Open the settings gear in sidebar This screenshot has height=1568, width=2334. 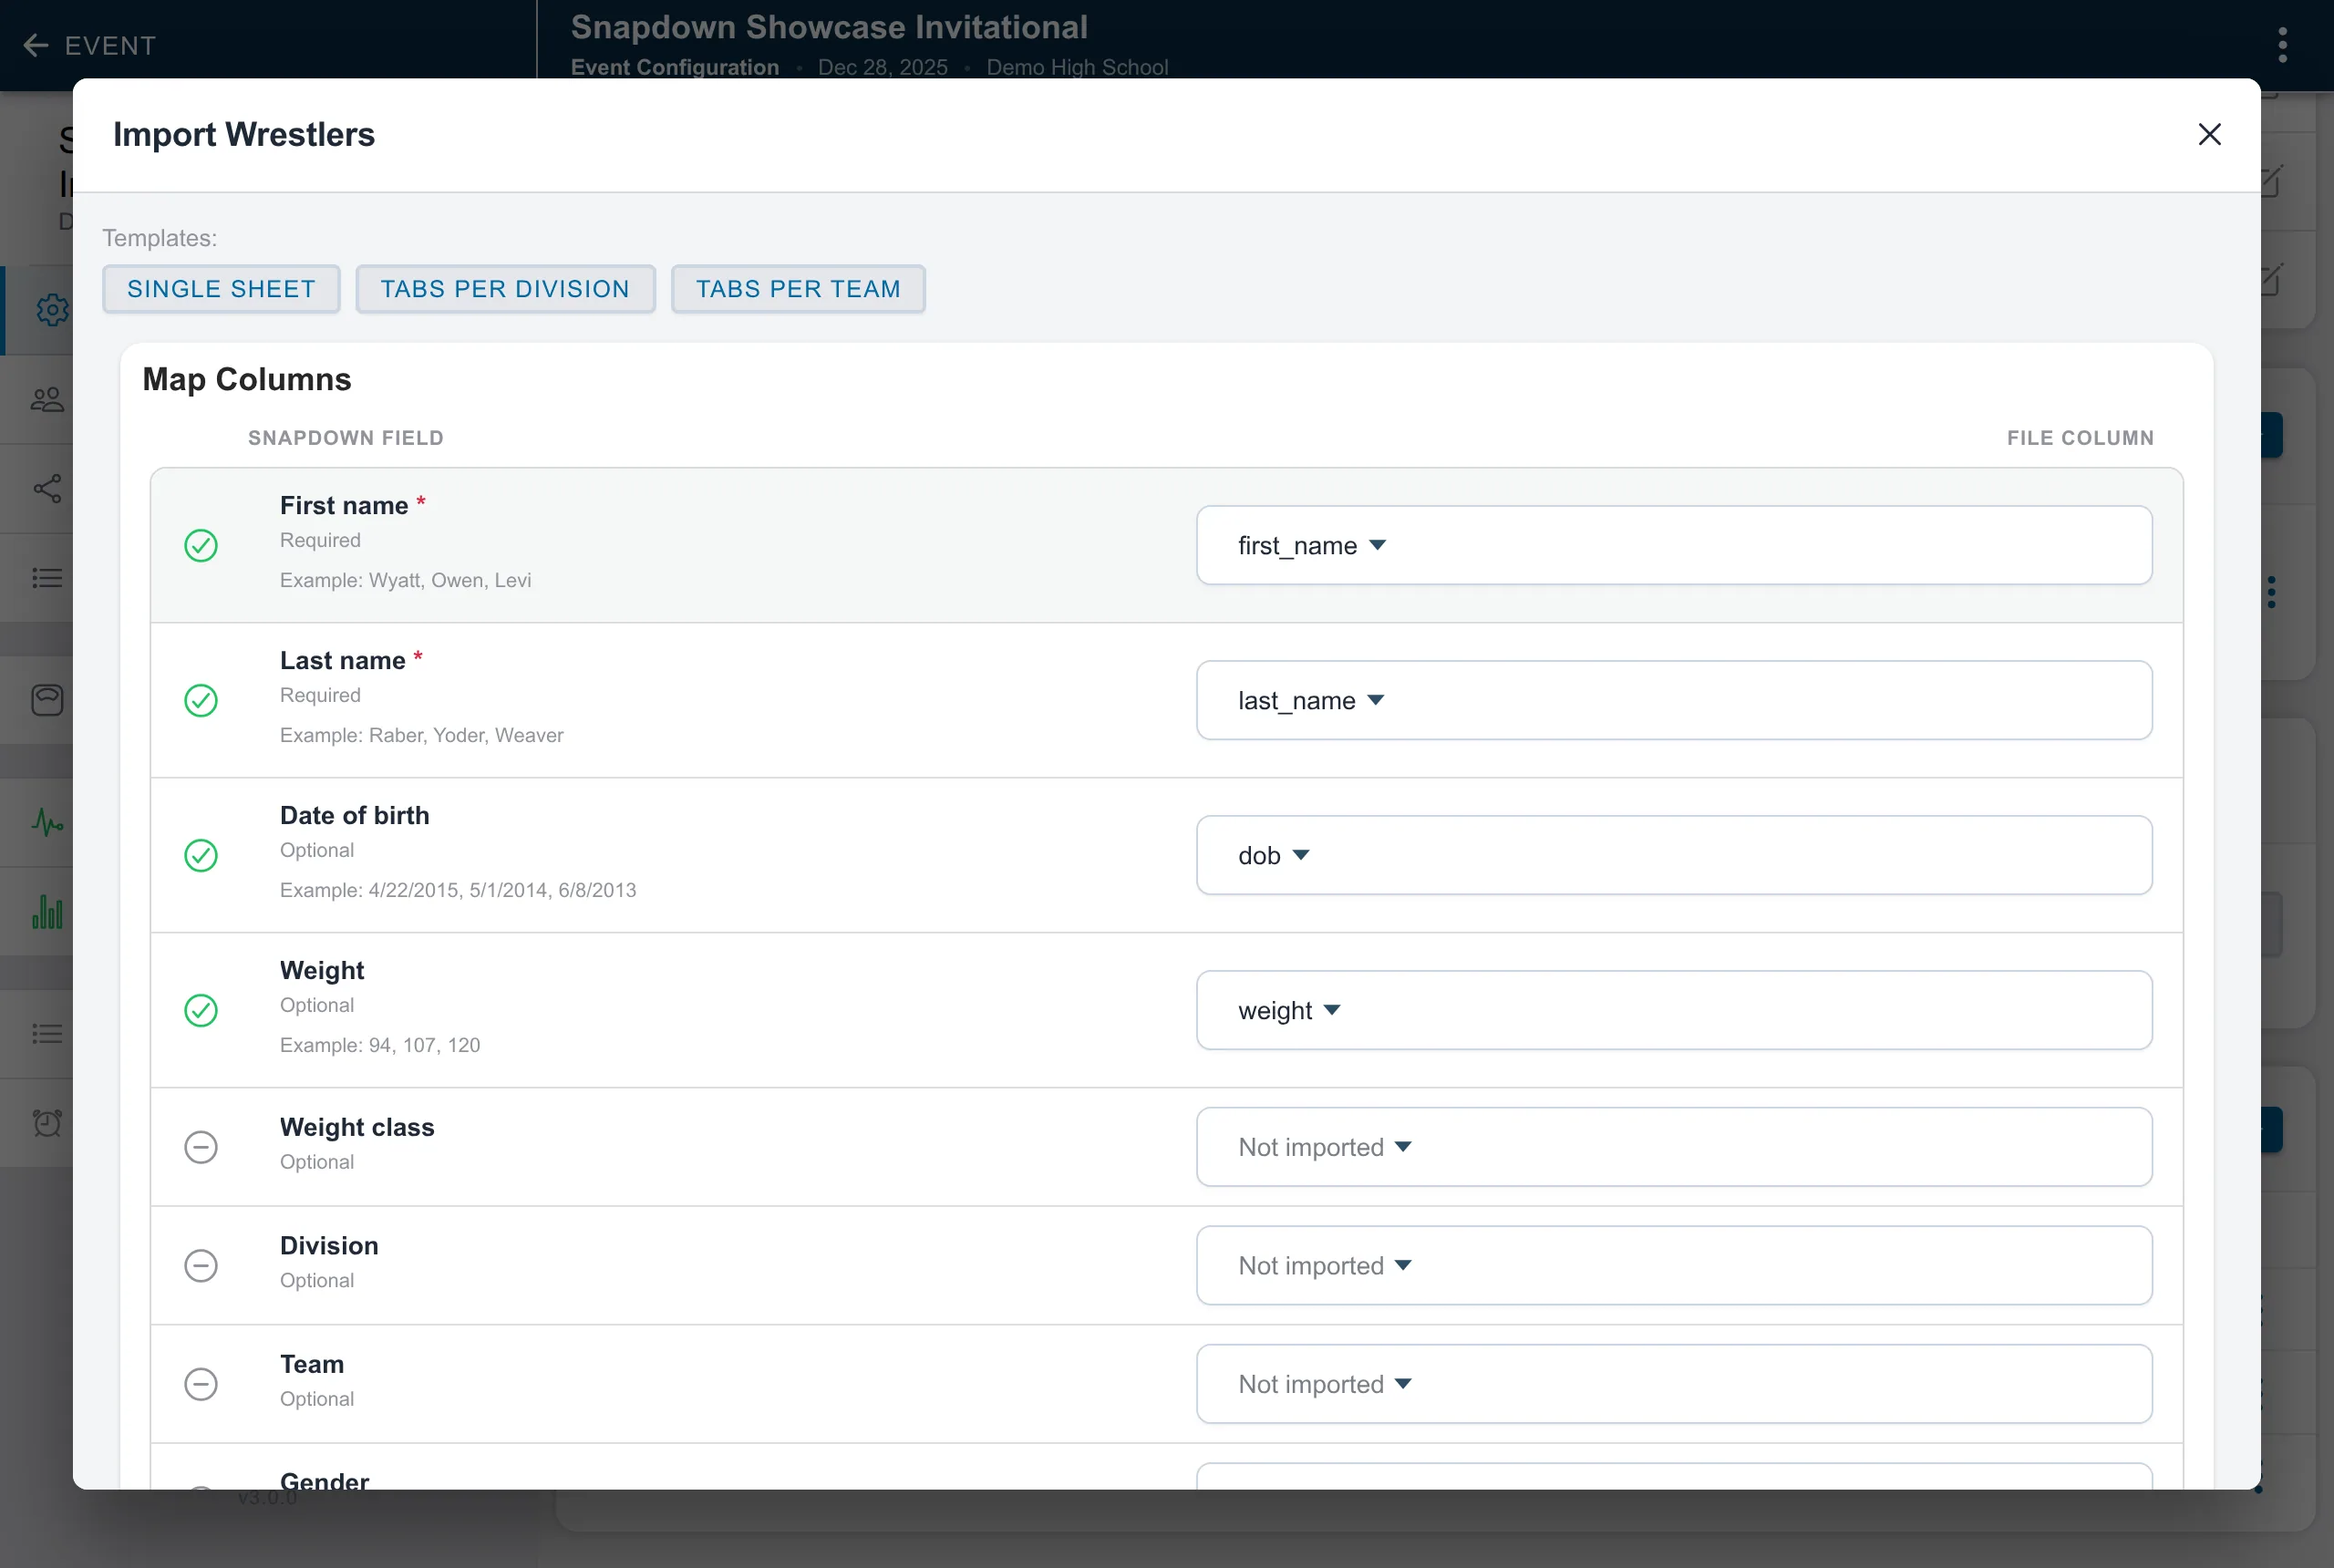click(52, 310)
